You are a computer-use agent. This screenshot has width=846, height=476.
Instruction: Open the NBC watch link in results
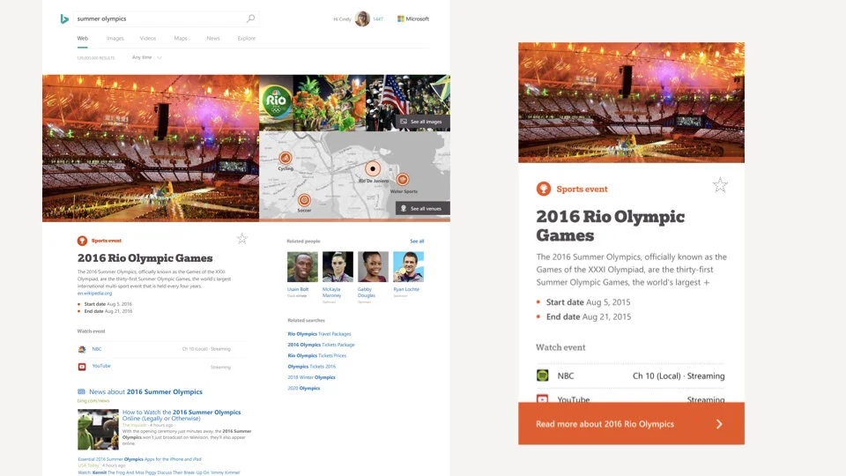(x=97, y=349)
